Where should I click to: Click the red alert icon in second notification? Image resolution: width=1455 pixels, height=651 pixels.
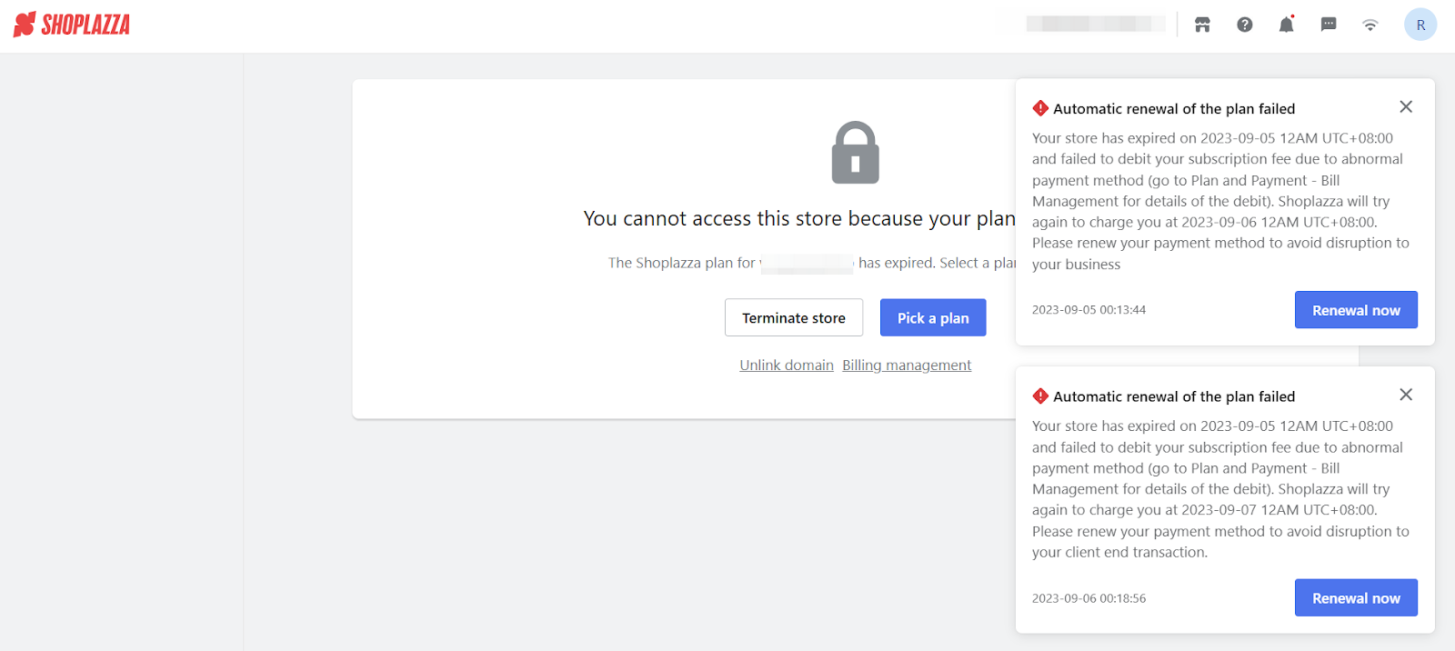(x=1040, y=396)
